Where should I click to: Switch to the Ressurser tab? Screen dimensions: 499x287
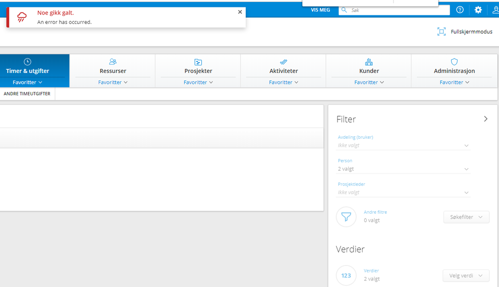(x=113, y=71)
